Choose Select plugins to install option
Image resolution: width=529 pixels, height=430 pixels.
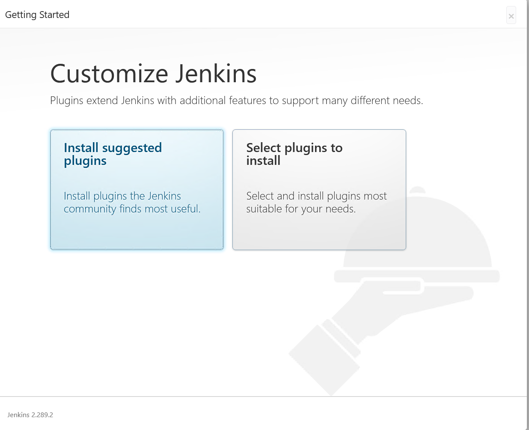pos(319,190)
